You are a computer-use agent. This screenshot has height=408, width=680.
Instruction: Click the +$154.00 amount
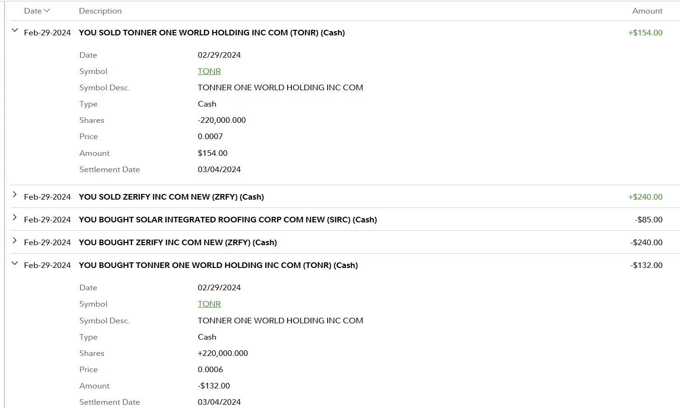pyautogui.click(x=645, y=33)
